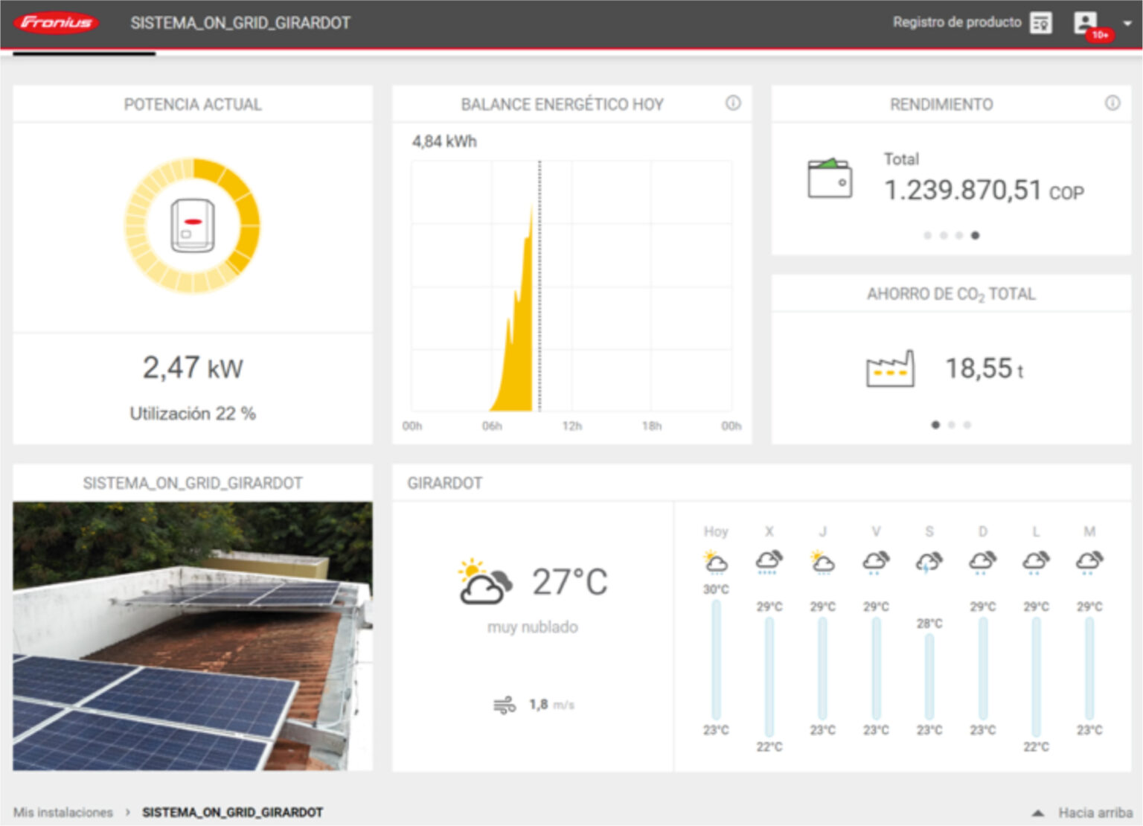The width and height of the screenshot is (1143, 826).
Task: Click the current weather cloud icon
Action: pos(485,582)
